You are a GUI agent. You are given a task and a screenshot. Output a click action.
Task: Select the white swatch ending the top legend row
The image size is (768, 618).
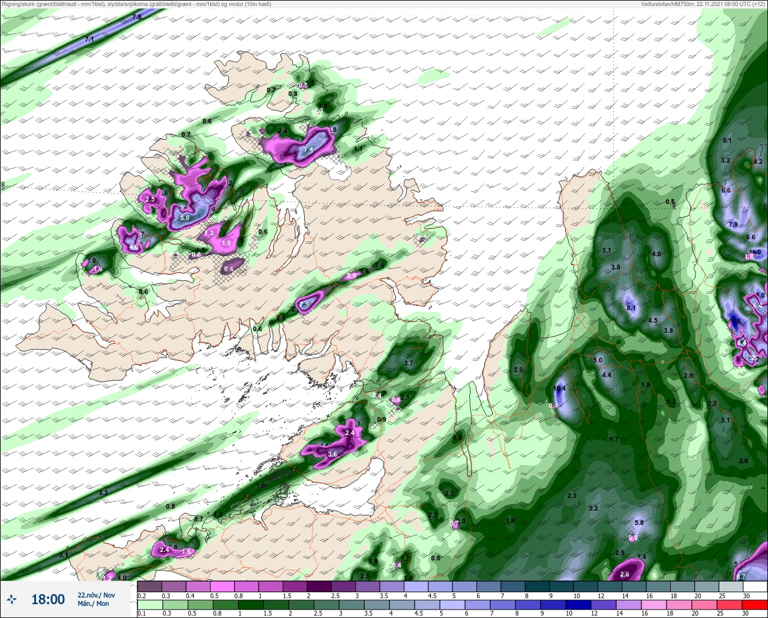[755, 586]
